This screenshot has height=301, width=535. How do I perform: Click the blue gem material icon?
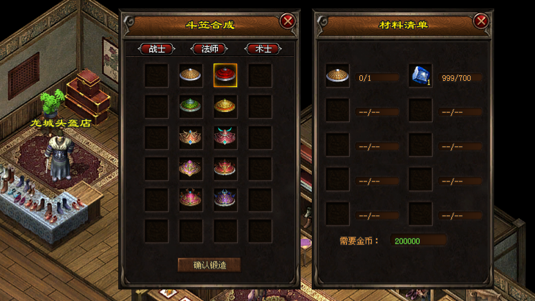[x=420, y=75]
